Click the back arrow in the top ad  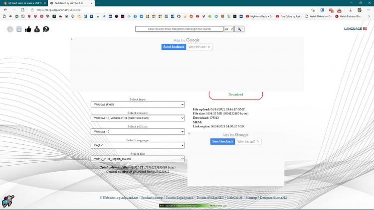click(x=72, y=39)
